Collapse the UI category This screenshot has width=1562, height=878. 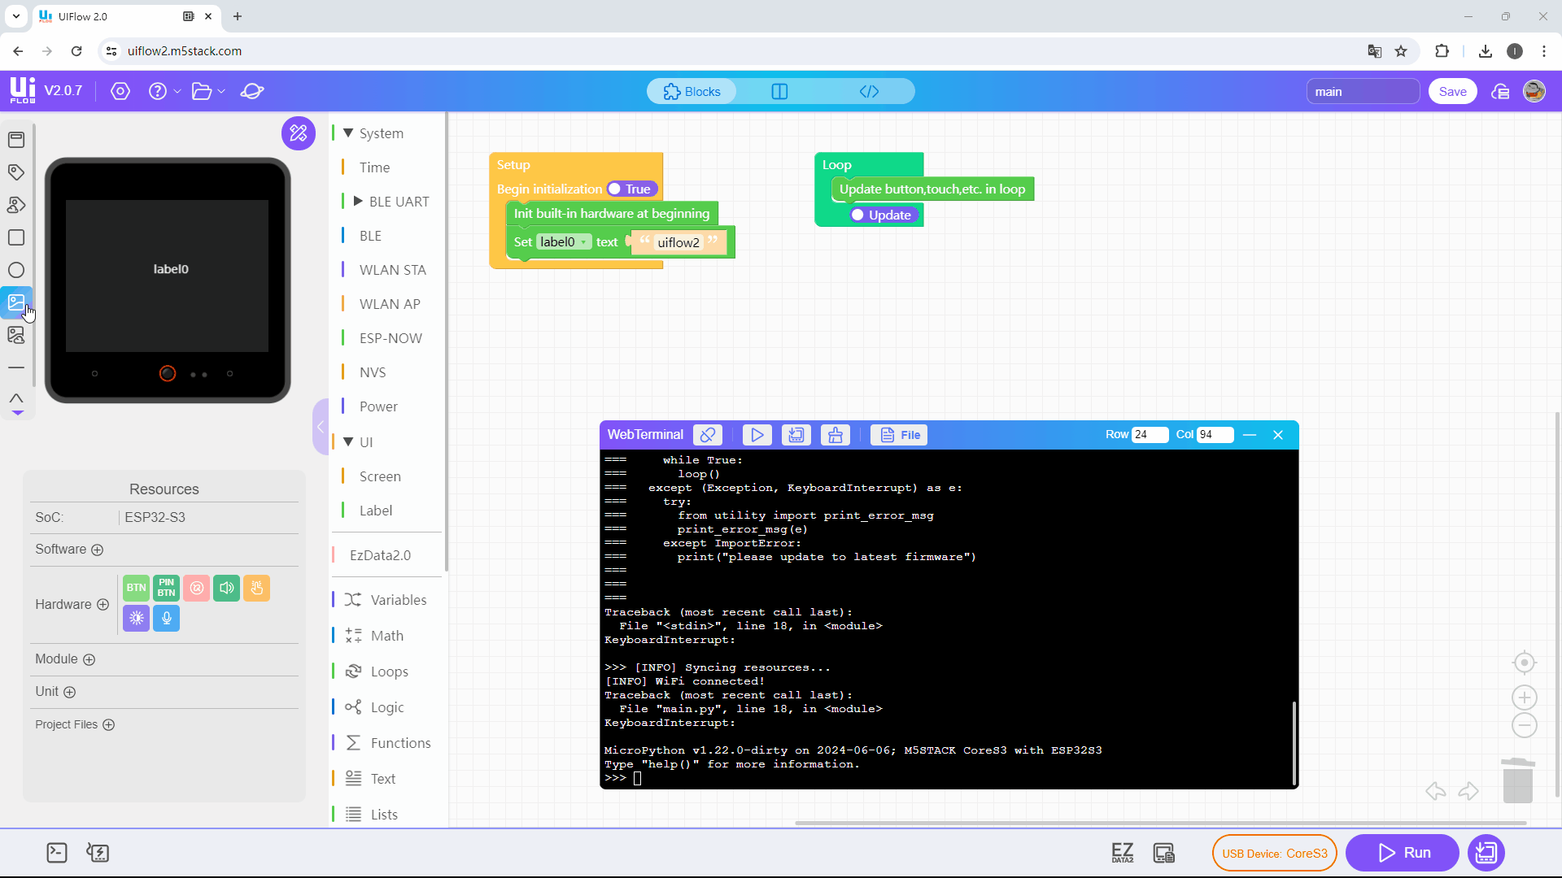tap(348, 441)
